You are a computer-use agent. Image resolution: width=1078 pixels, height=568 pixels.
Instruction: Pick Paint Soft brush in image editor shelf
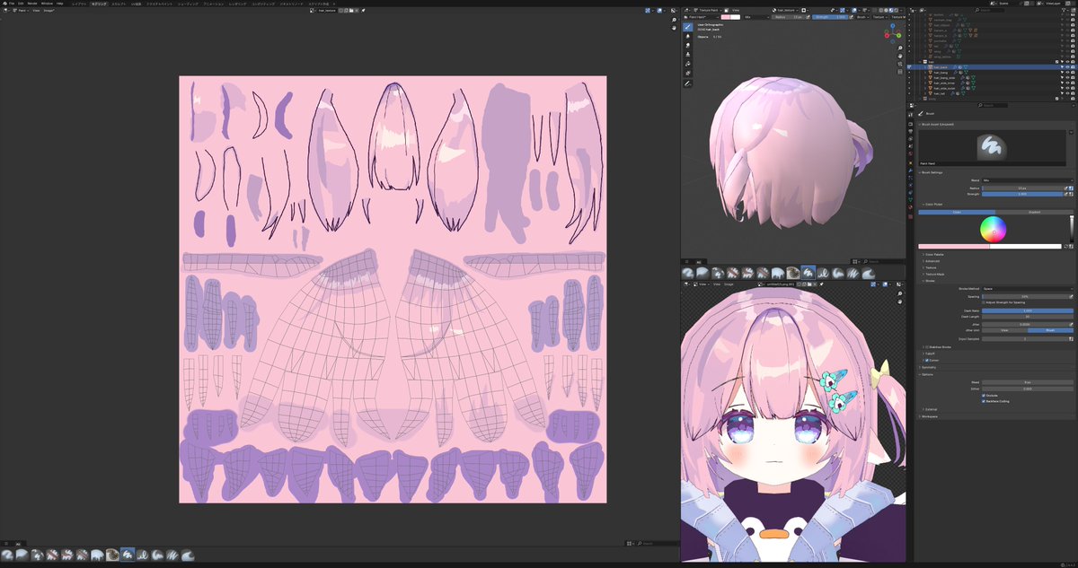coord(157,555)
